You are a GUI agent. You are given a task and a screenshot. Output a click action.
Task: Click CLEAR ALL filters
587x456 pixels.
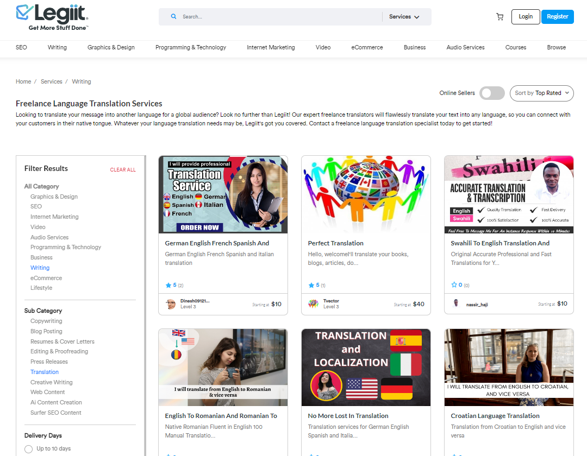pos(123,170)
